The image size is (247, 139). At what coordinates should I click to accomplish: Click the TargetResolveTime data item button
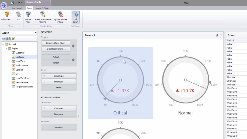coord(56,49)
